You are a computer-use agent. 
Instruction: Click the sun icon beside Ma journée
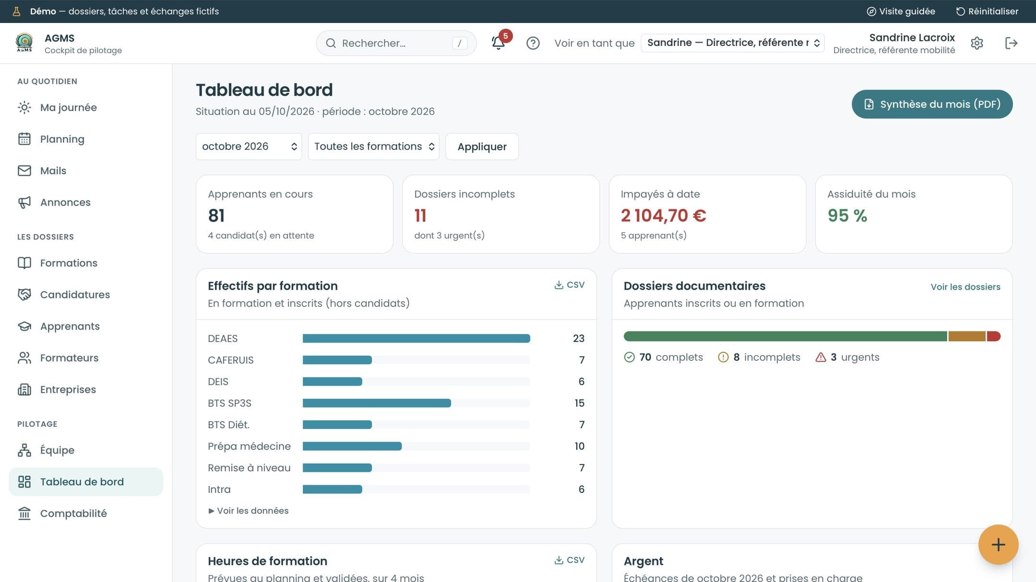pyautogui.click(x=24, y=107)
